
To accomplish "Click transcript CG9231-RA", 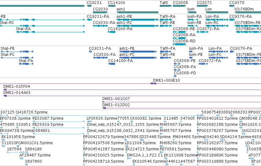I will [89, 20].
